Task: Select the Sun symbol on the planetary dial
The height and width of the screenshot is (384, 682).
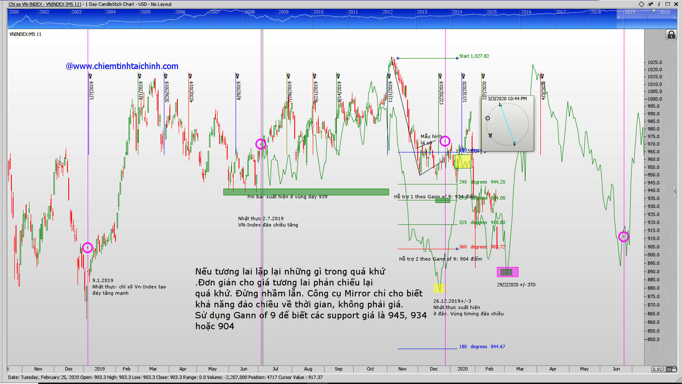Action: pos(488,118)
